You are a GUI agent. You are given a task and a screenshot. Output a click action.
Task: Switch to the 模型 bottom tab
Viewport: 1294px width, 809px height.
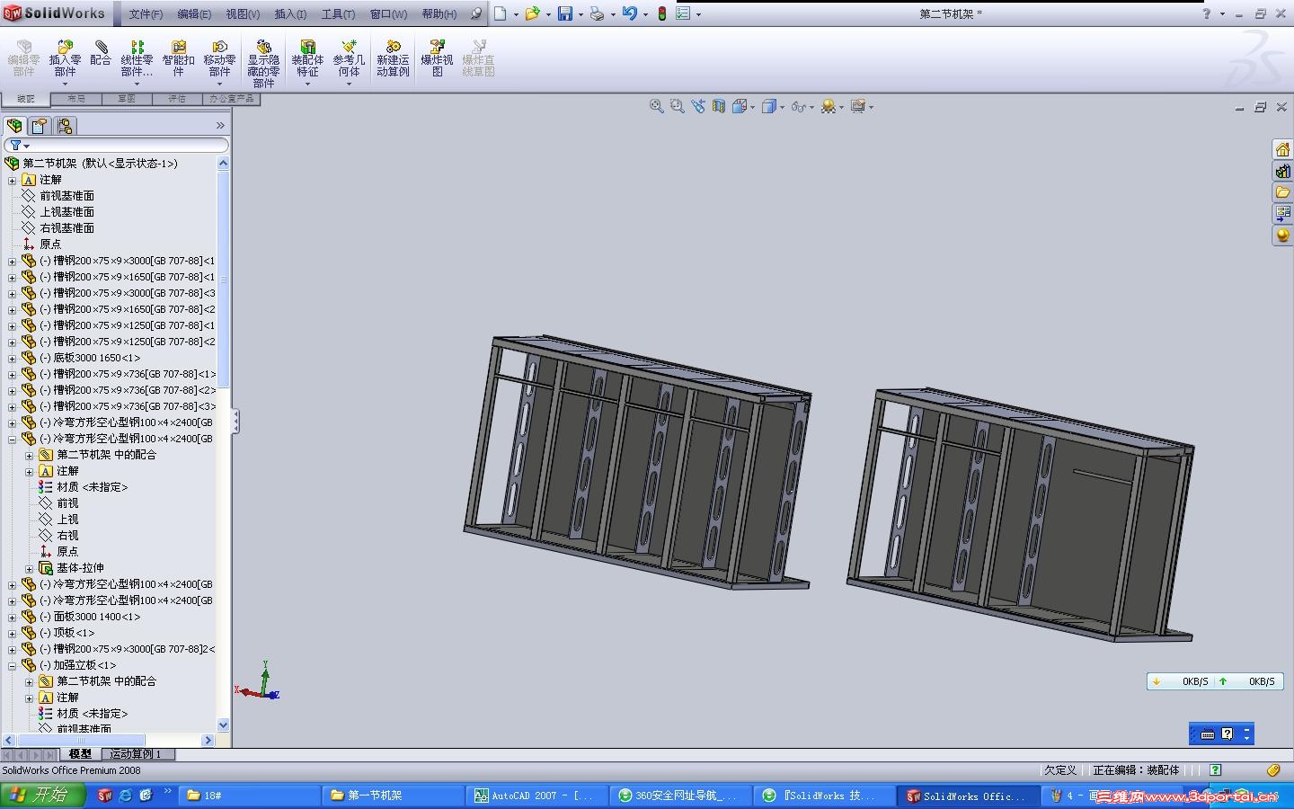(x=80, y=754)
